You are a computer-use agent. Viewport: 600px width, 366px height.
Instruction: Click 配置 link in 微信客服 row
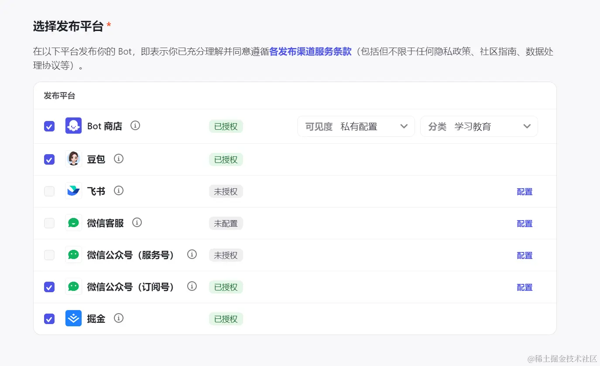click(525, 224)
